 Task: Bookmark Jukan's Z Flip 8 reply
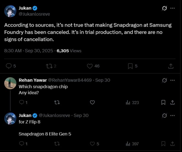pyautogui.click(x=163, y=144)
